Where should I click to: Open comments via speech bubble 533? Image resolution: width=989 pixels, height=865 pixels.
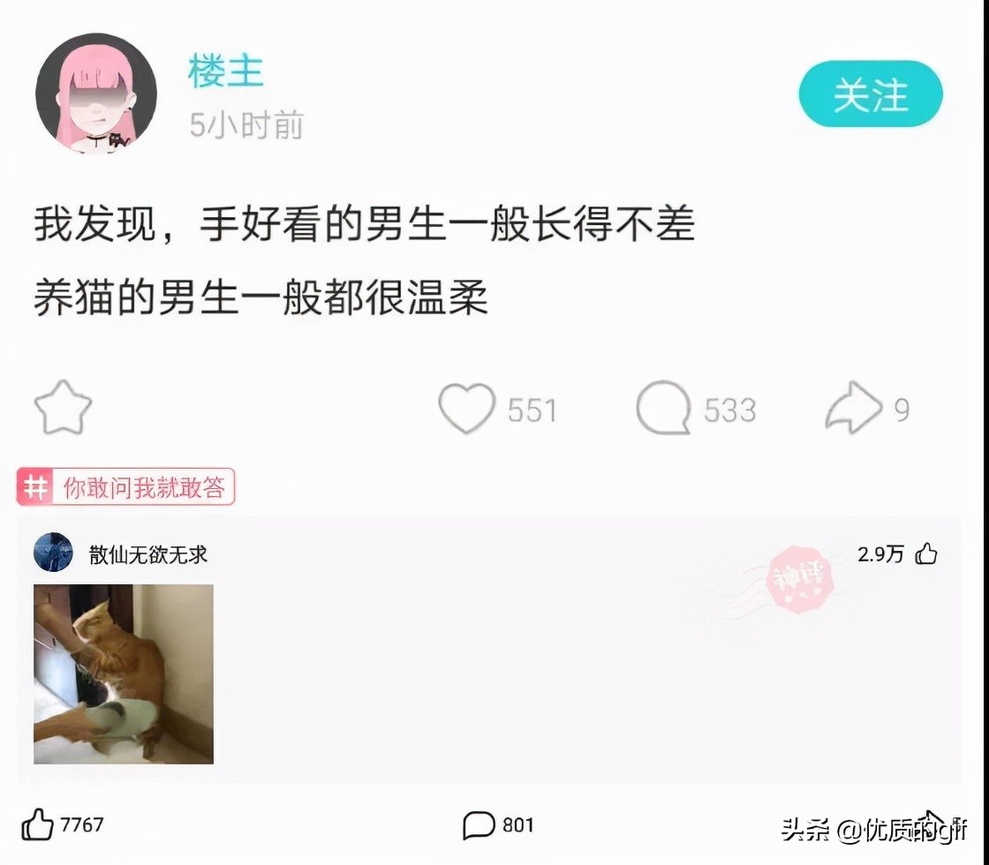[x=663, y=408]
